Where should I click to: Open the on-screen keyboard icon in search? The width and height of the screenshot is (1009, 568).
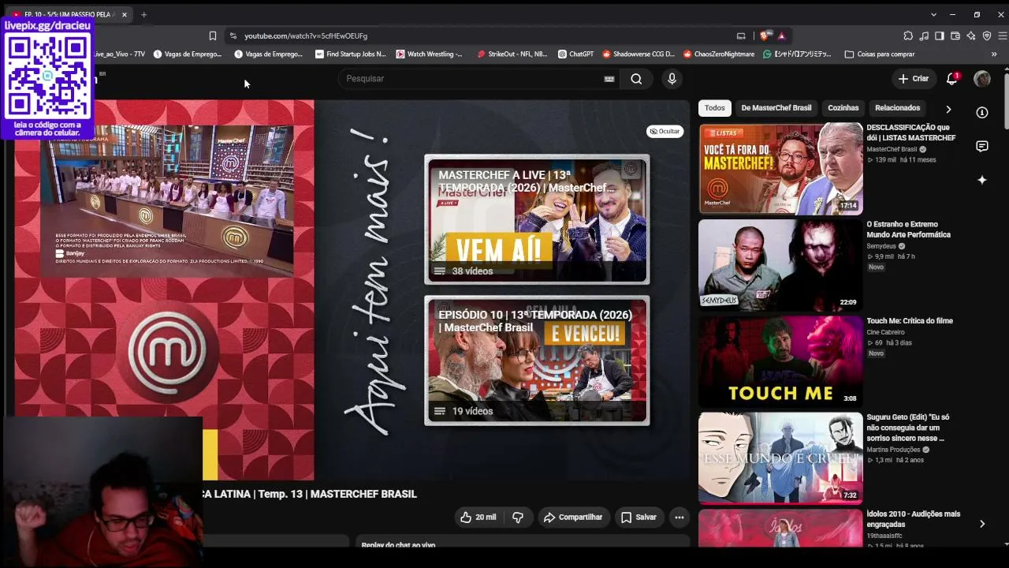609,79
